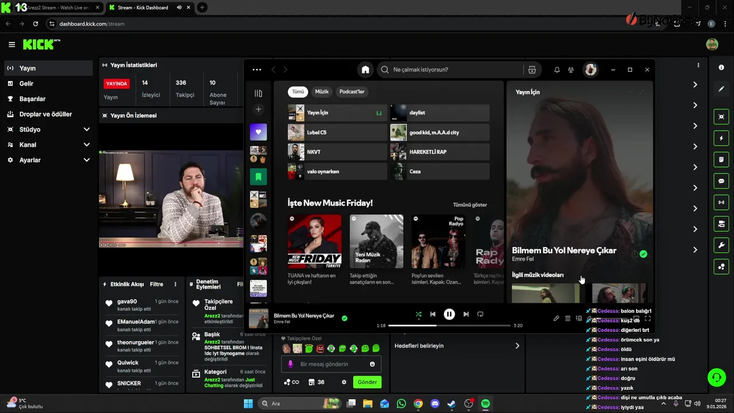The image size is (734, 413).
Task: Click broadcast signal icon in Kick rail
Action: click(721, 202)
